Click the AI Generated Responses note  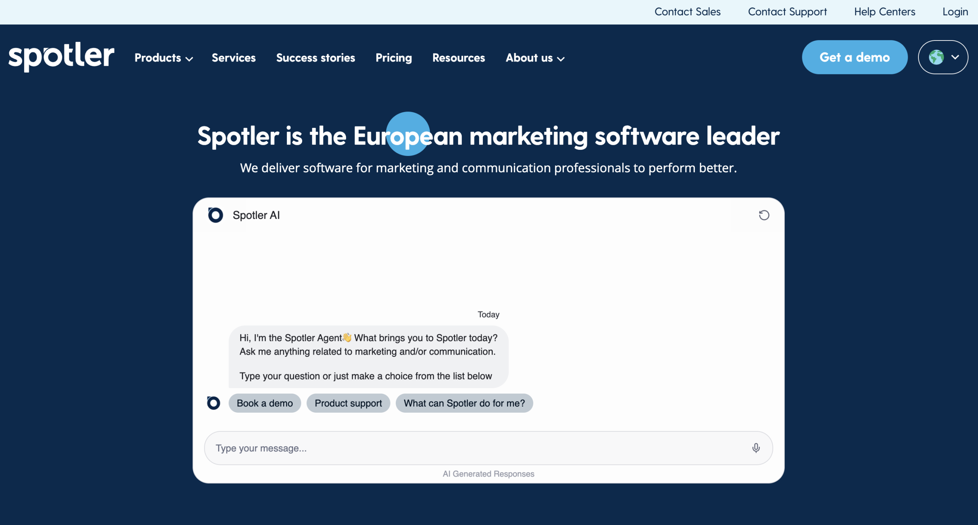488,474
